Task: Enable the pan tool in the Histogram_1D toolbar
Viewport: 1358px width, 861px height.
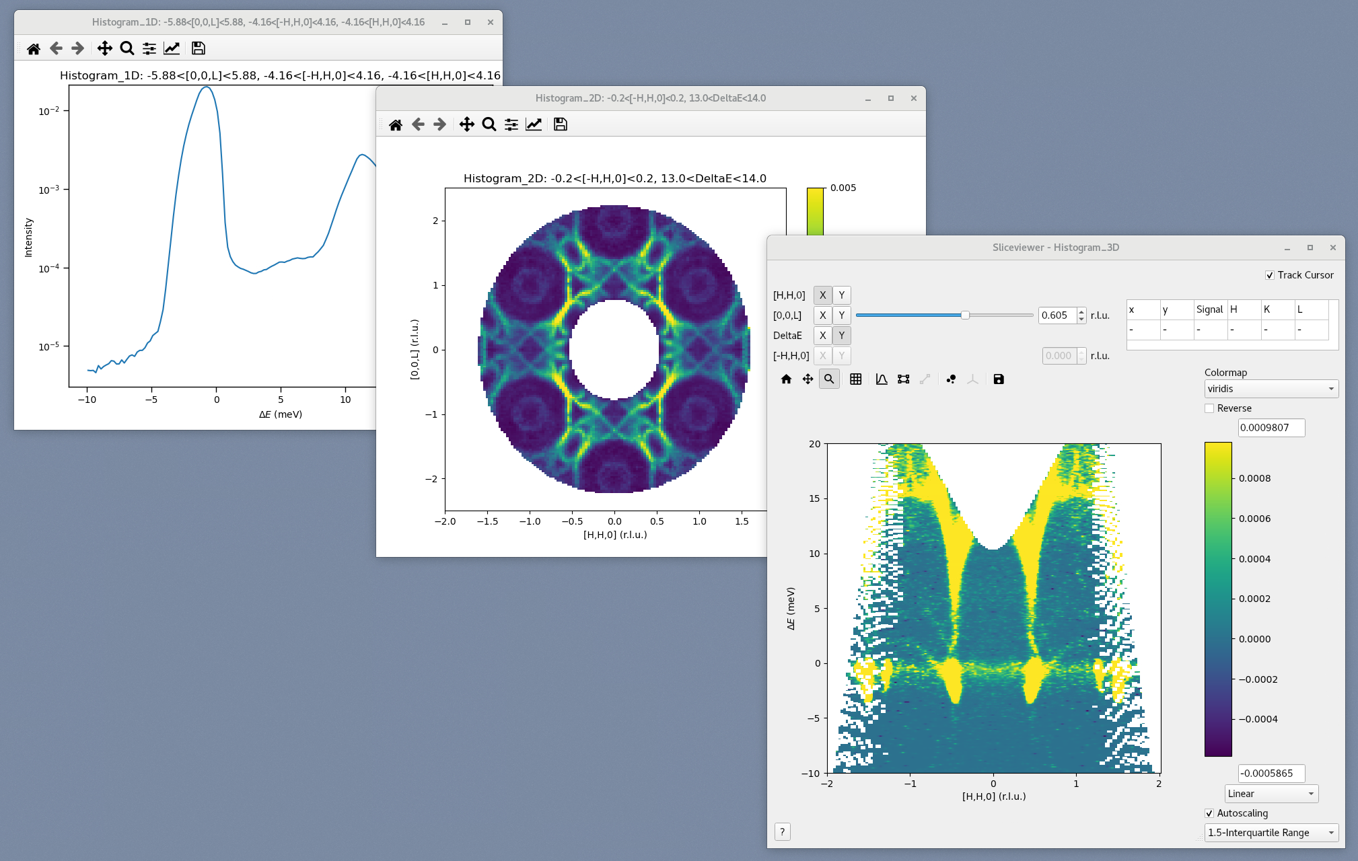Action: pyautogui.click(x=104, y=48)
